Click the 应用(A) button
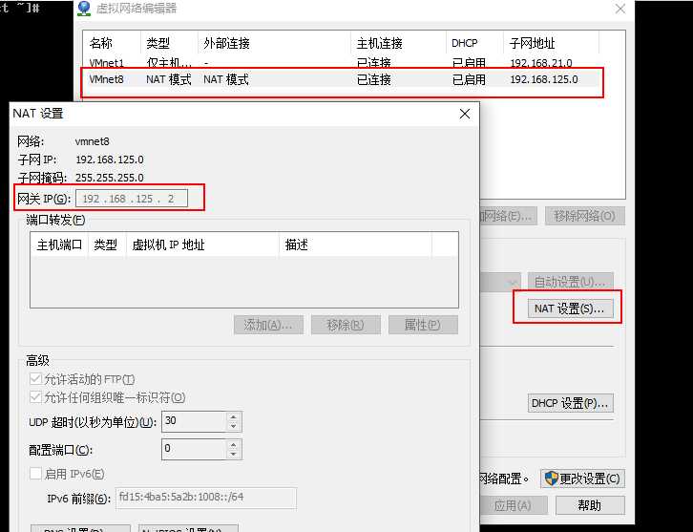The width and height of the screenshot is (693, 532). [514, 505]
